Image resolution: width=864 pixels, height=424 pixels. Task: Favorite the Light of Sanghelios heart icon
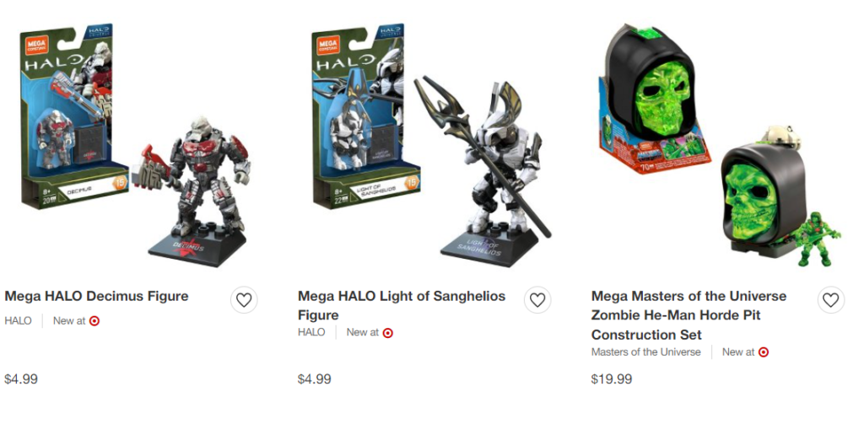537,300
